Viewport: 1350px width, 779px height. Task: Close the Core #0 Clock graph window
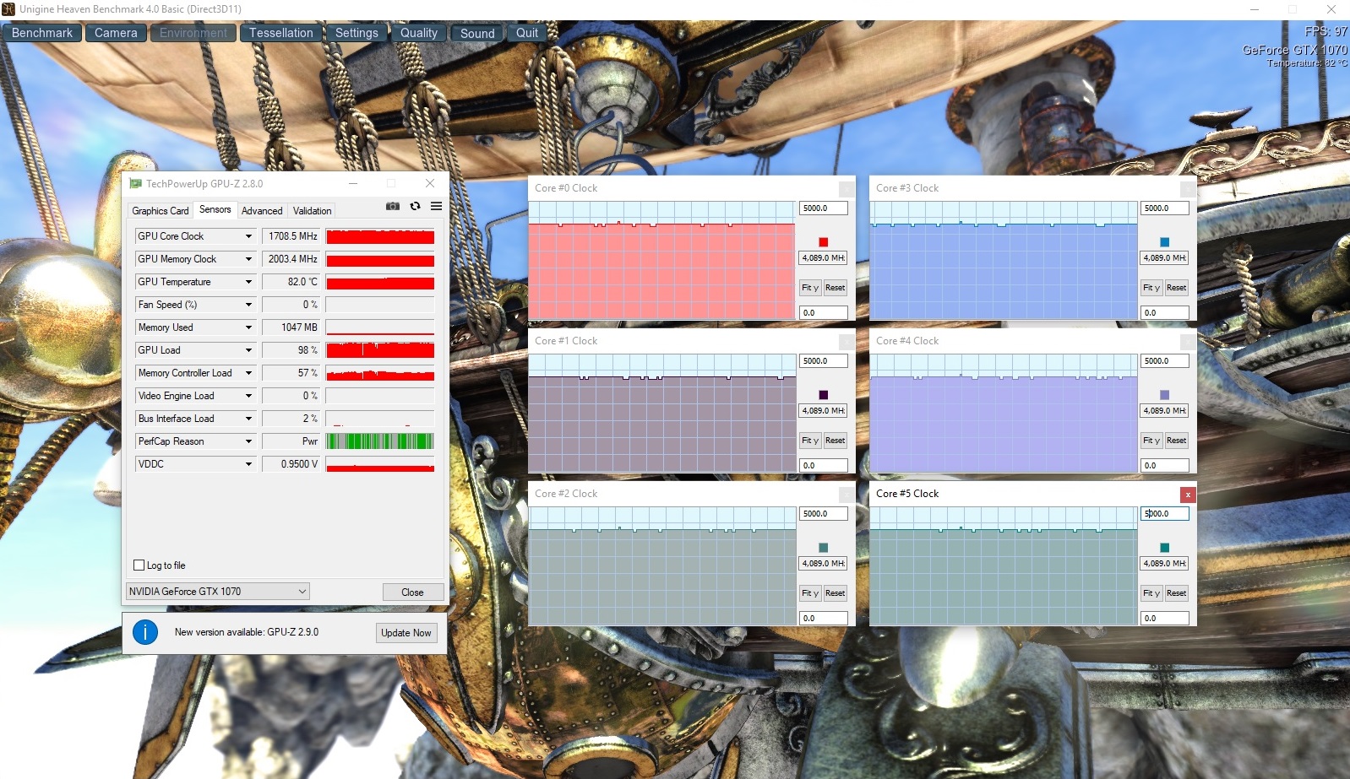(846, 189)
